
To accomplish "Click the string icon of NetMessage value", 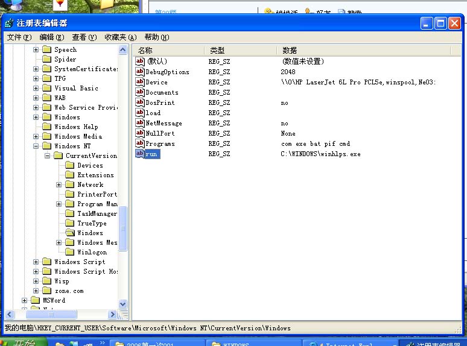I will (x=140, y=123).
